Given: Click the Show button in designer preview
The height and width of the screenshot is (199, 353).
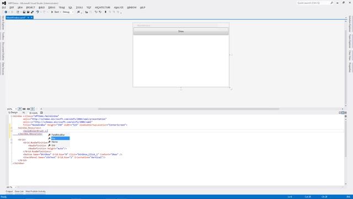Looking at the screenshot, I should click(x=181, y=32).
